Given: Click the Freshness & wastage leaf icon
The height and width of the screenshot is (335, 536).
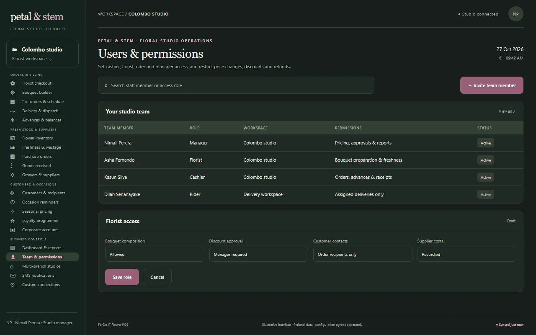Looking at the screenshot, I should click(x=13, y=147).
